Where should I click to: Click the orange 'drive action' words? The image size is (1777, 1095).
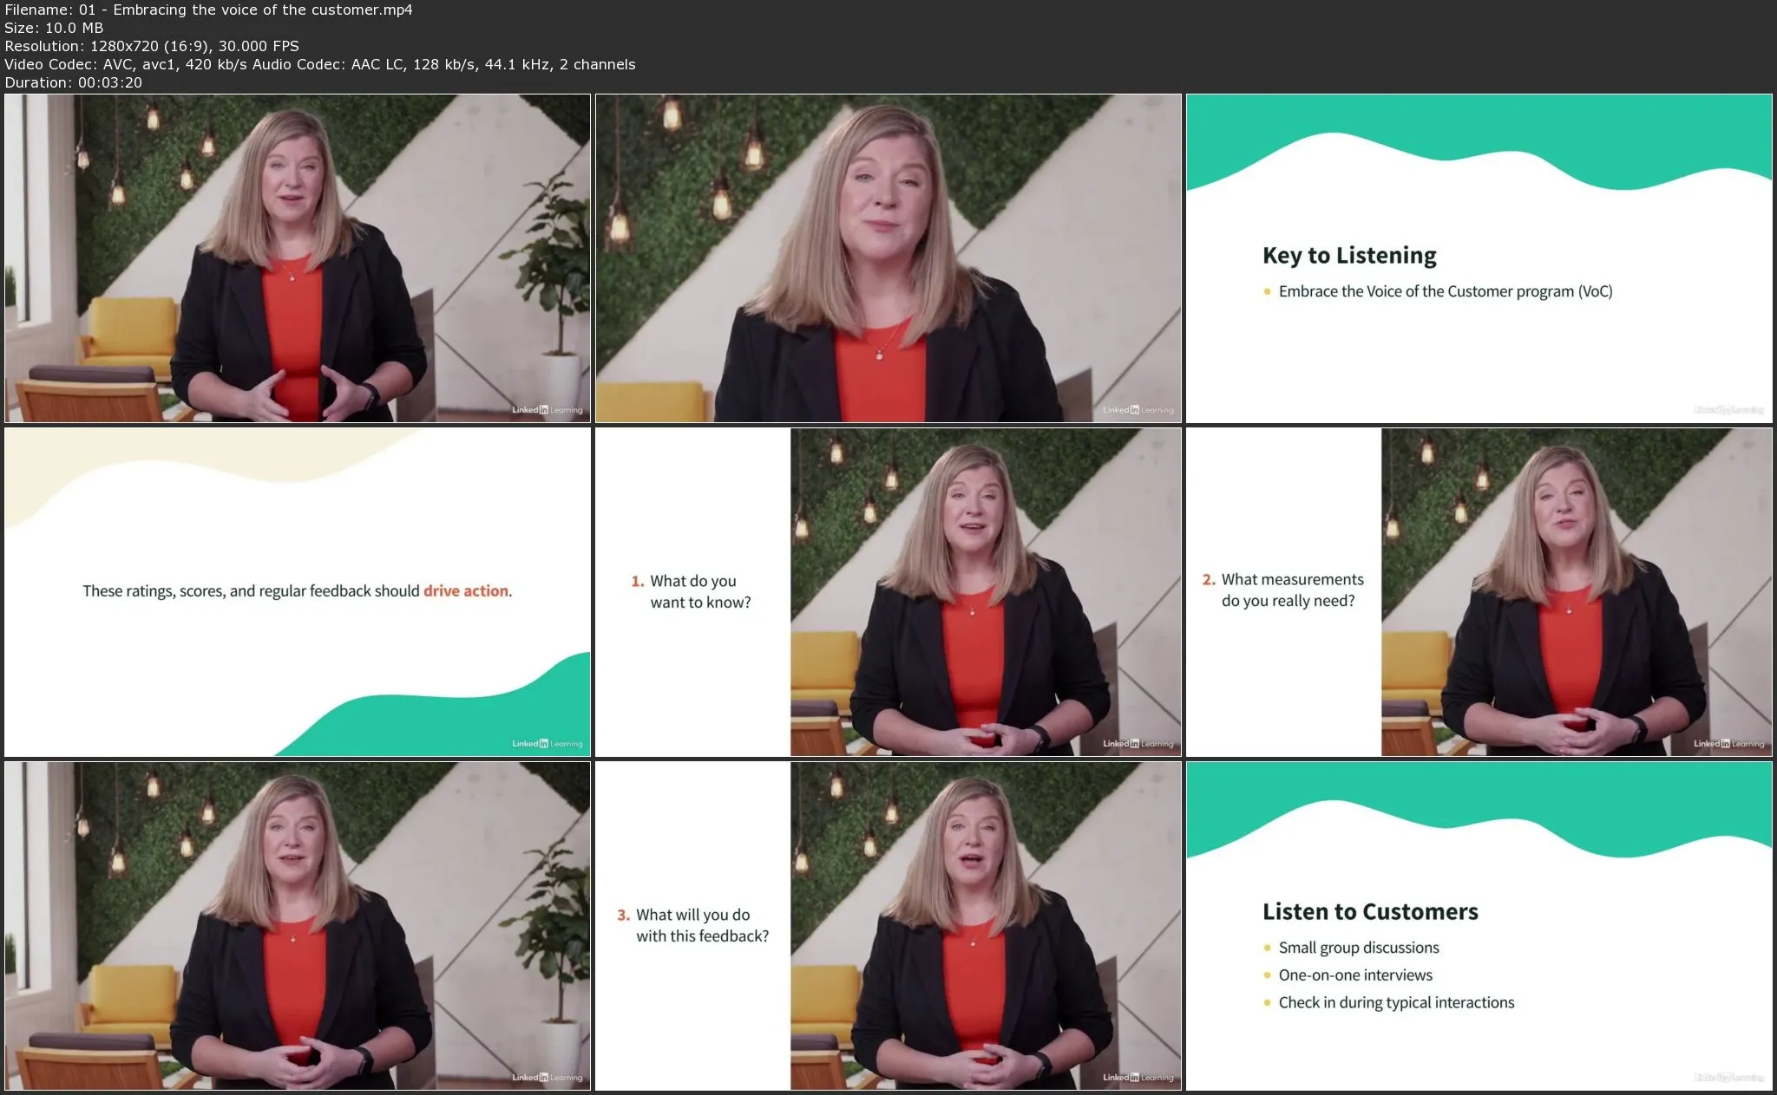pyautogui.click(x=466, y=590)
